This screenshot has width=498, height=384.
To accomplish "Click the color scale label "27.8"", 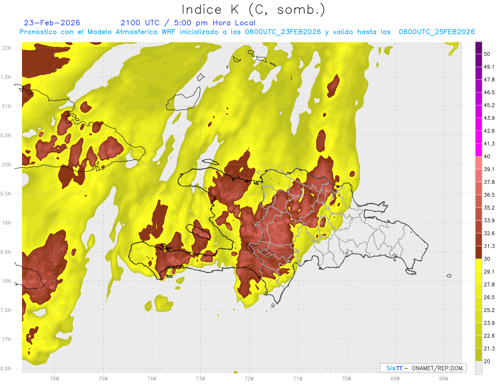I will (x=489, y=285).
